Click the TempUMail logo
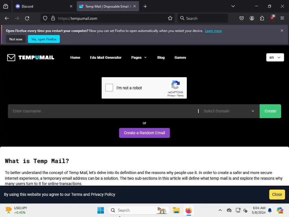Image resolution: width=289 pixels, height=217 pixels. [30, 58]
